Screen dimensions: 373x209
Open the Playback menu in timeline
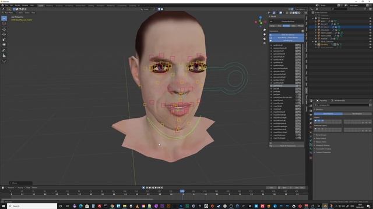11,188
